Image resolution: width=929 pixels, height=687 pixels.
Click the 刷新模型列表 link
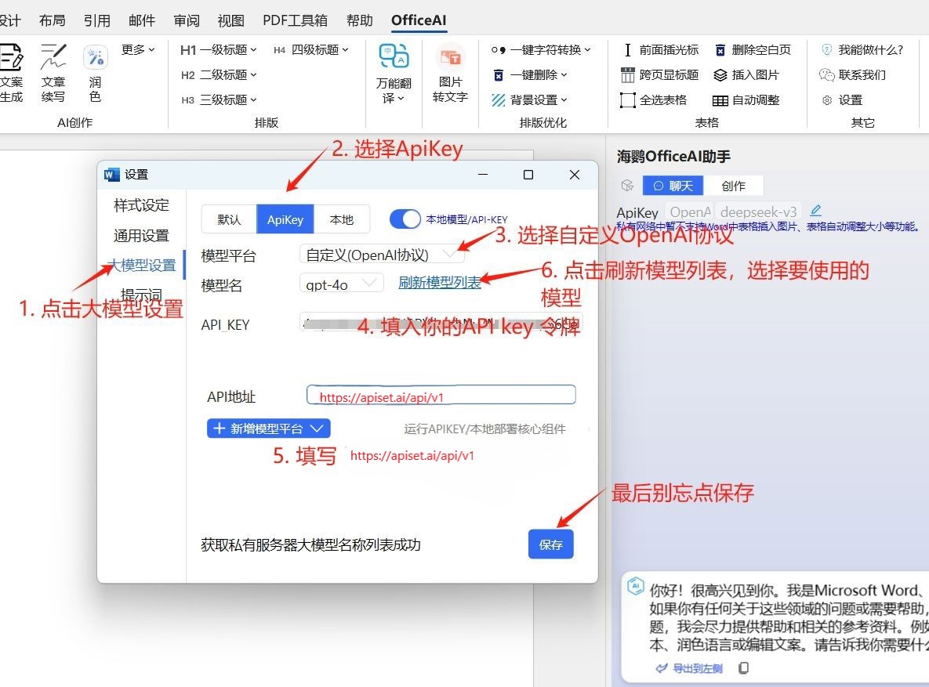pyautogui.click(x=440, y=284)
